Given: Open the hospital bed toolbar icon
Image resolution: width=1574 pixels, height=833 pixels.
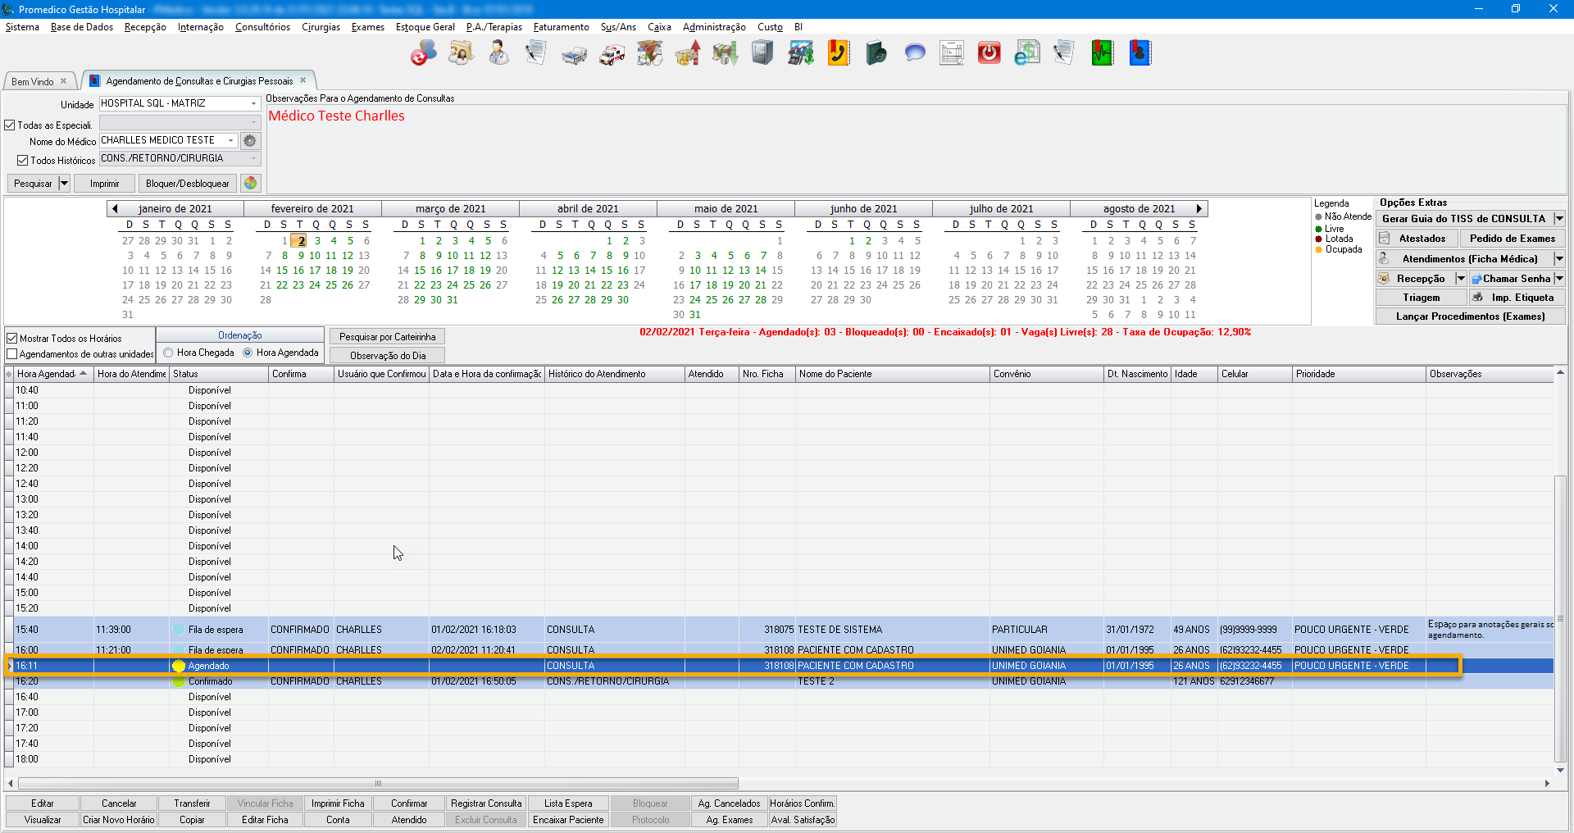Looking at the screenshot, I should coord(574,54).
